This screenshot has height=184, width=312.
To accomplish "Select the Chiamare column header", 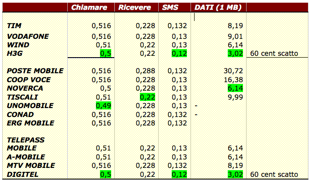I will (89, 8).
